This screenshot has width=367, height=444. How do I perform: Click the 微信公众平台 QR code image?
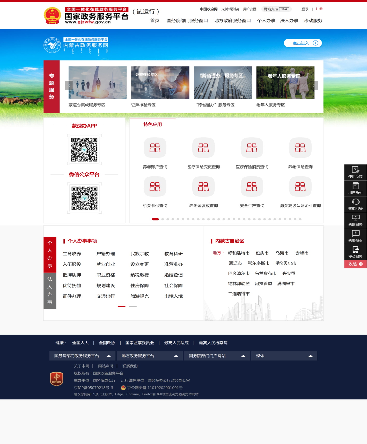pyautogui.click(x=84, y=198)
